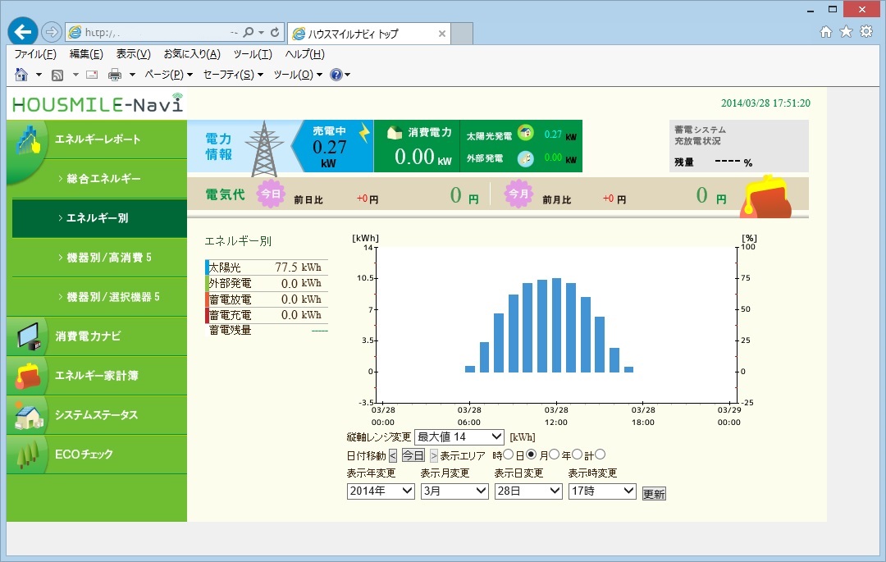The height and width of the screenshot is (562, 886).
Task: Select the 年 display area radio button
Action: tap(577, 455)
